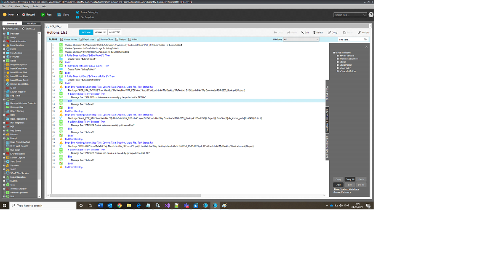485x273 pixels.
Task: Click the Edit wrench toolbar icon
Action: (x=302, y=32)
